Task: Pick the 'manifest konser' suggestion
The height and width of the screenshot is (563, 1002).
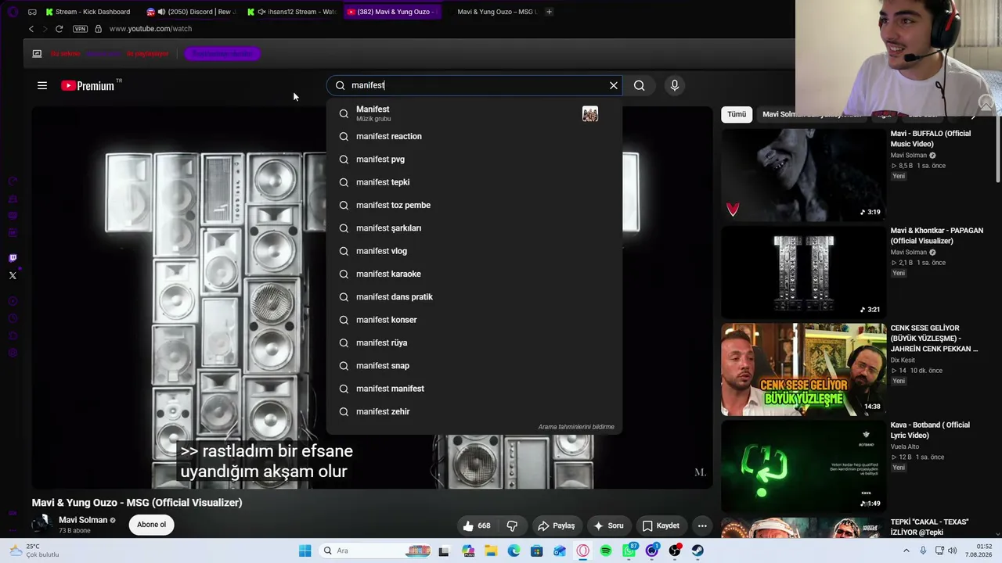Action: (x=474, y=320)
